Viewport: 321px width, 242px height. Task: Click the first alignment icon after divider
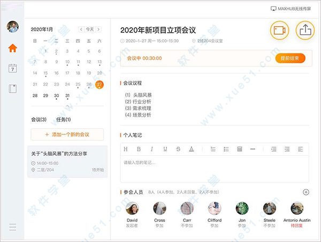[274, 149]
